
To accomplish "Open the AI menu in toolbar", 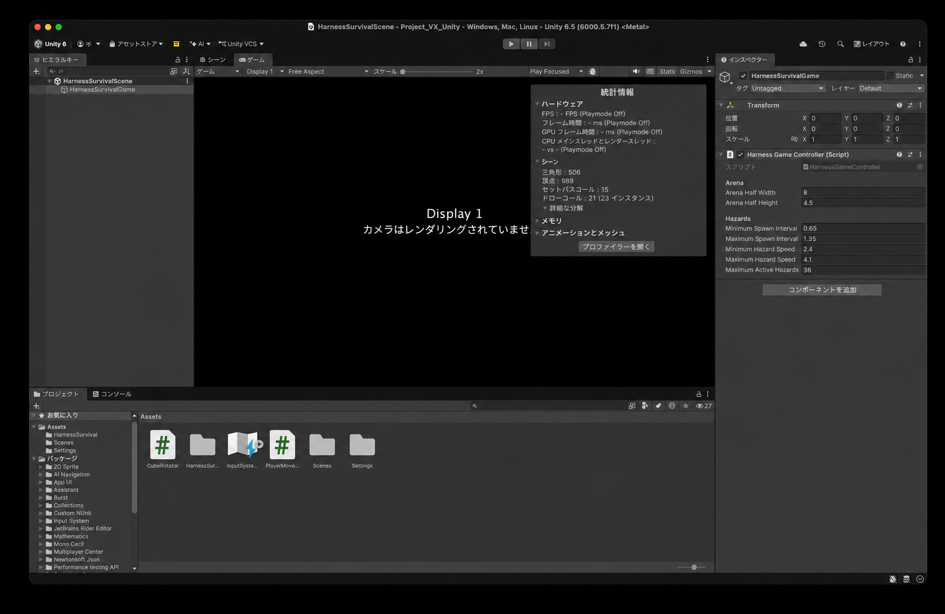I will tap(200, 44).
